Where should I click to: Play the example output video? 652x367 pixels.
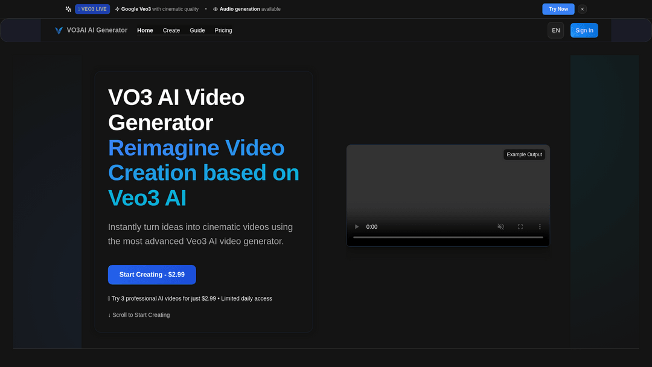click(x=356, y=226)
